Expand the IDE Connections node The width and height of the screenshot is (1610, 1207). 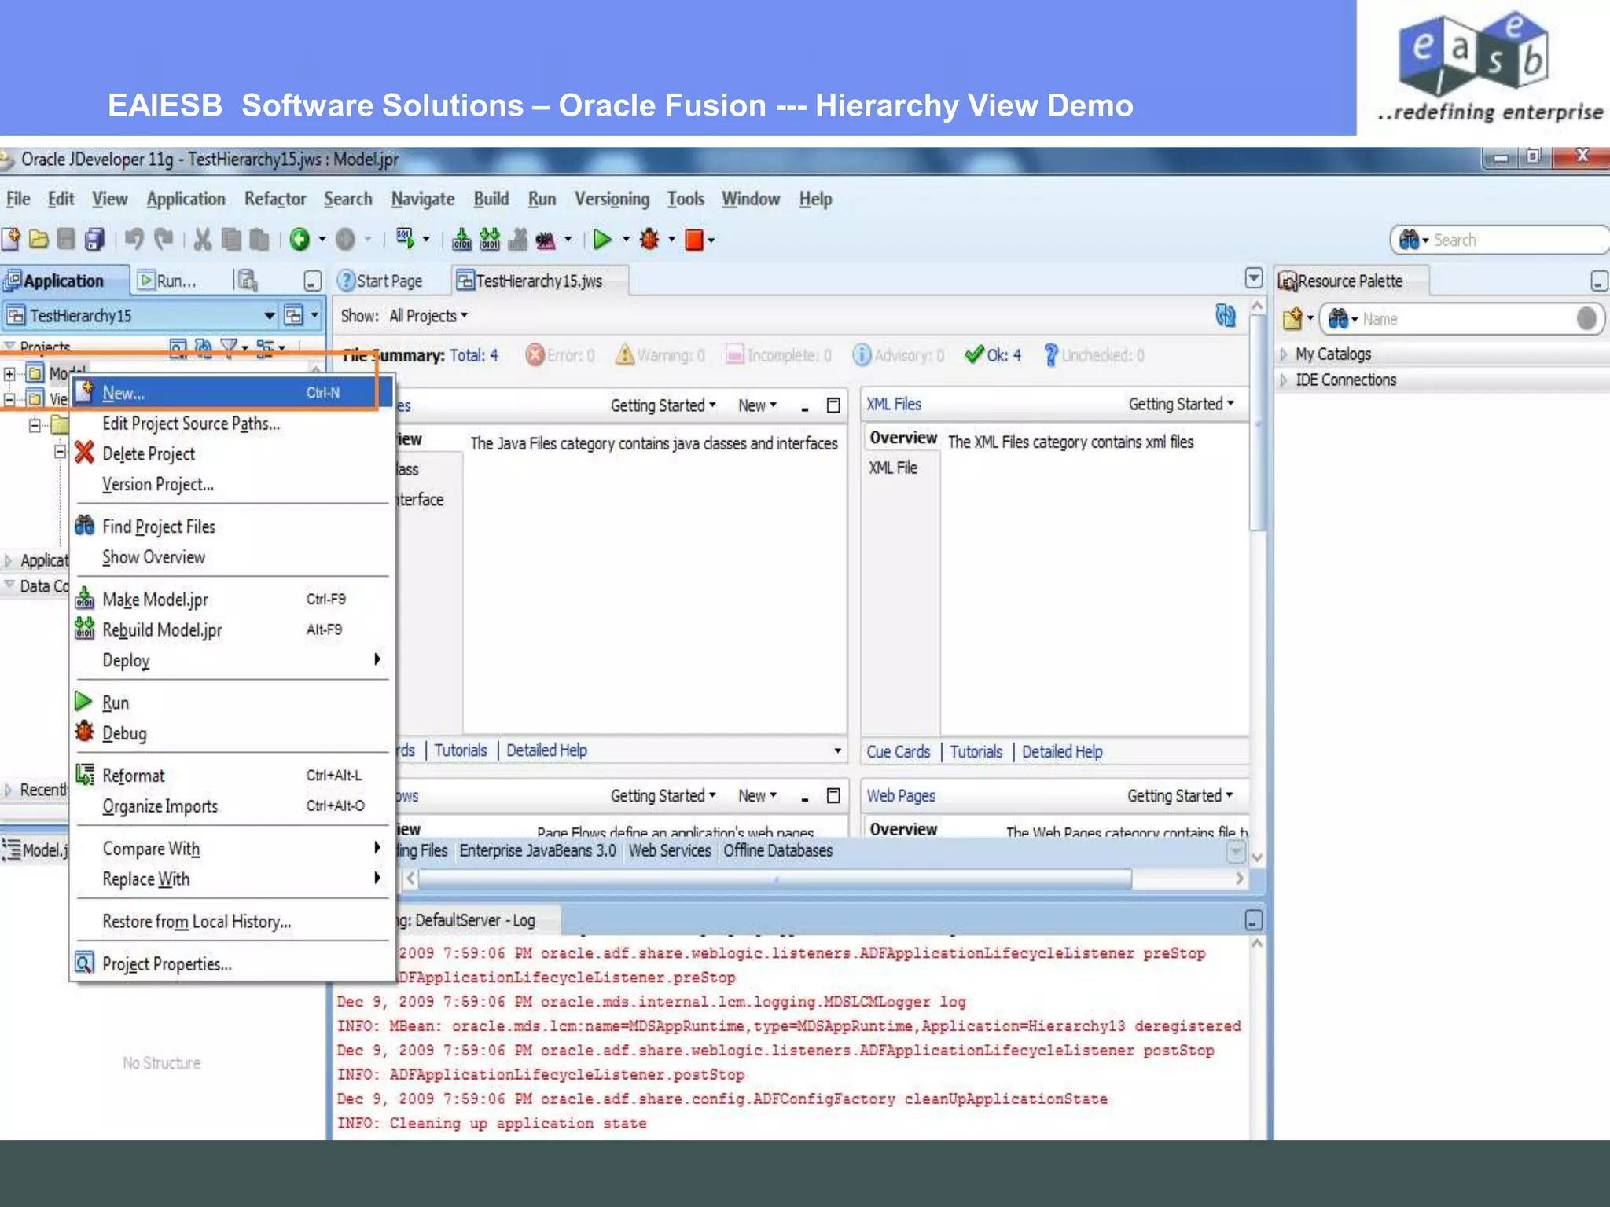point(1283,380)
